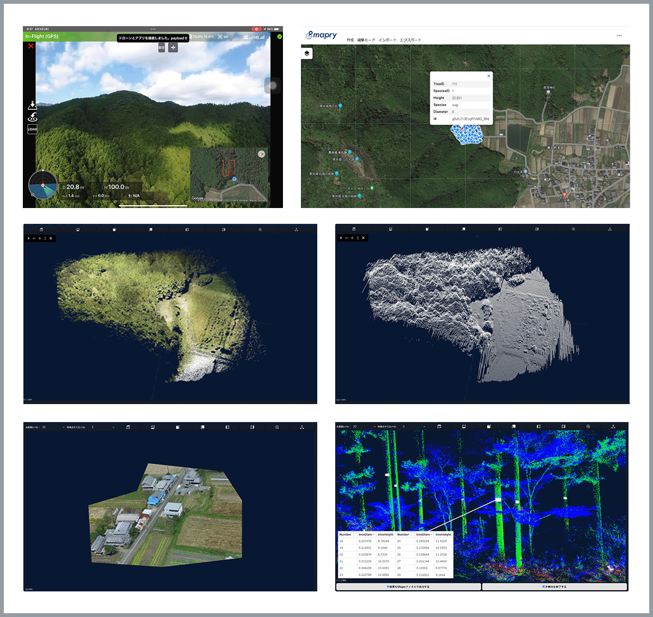Tap the LiDAR button in flight view
Viewport: 653px width, 617px height.
32,129
